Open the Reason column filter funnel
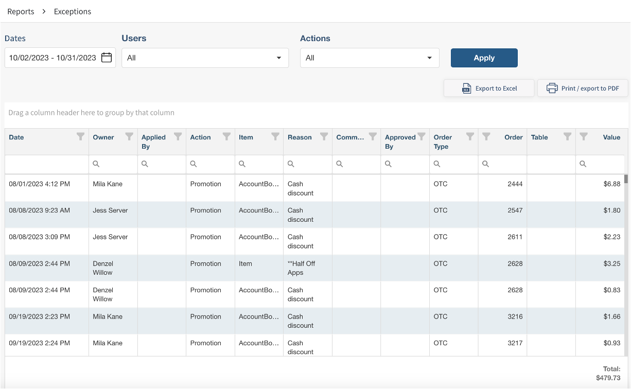The width and height of the screenshot is (631, 389). click(x=324, y=137)
